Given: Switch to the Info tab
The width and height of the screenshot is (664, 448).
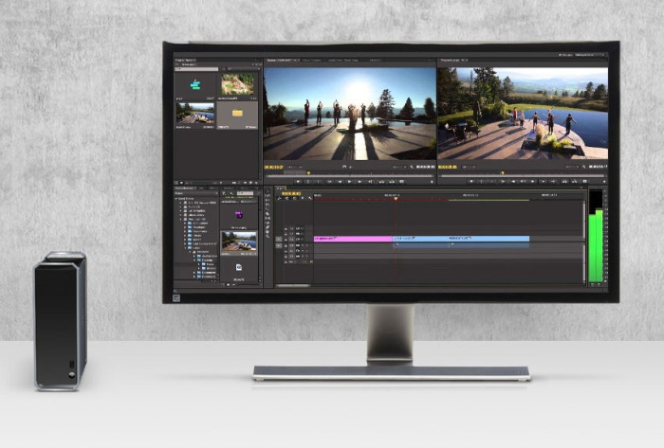Looking at the screenshot, I should pos(201,188).
